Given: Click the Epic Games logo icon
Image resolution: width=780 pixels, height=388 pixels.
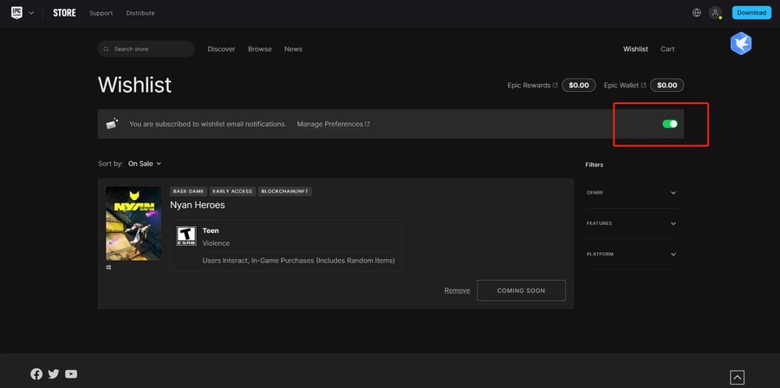Looking at the screenshot, I should (x=16, y=13).
